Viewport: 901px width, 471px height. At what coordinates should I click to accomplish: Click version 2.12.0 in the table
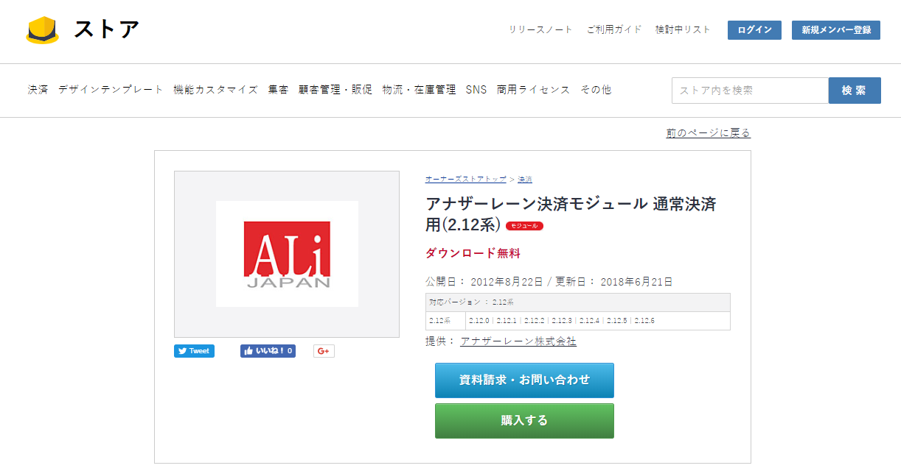pyautogui.click(x=479, y=321)
